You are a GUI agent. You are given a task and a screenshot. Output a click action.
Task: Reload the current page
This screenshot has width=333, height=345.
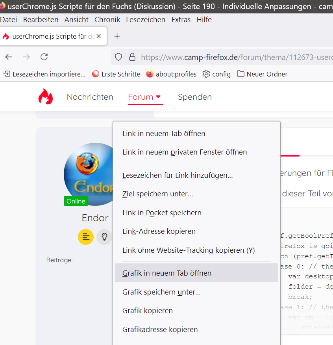pyautogui.click(x=44, y=57)
